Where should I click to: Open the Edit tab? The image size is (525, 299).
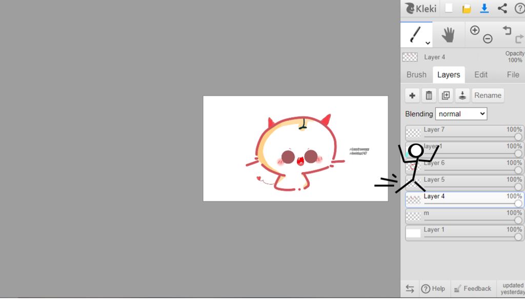[481, 75]
